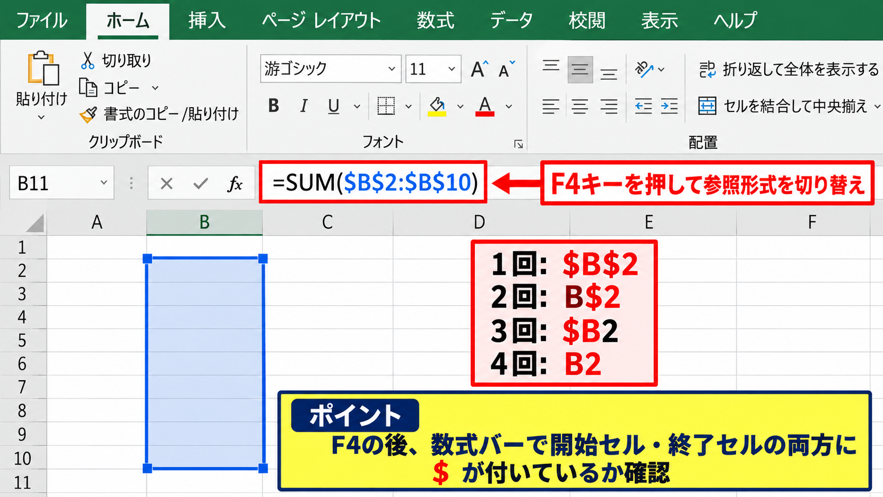
Task: Apply the borders icon
Action: (x=386, y=106)
